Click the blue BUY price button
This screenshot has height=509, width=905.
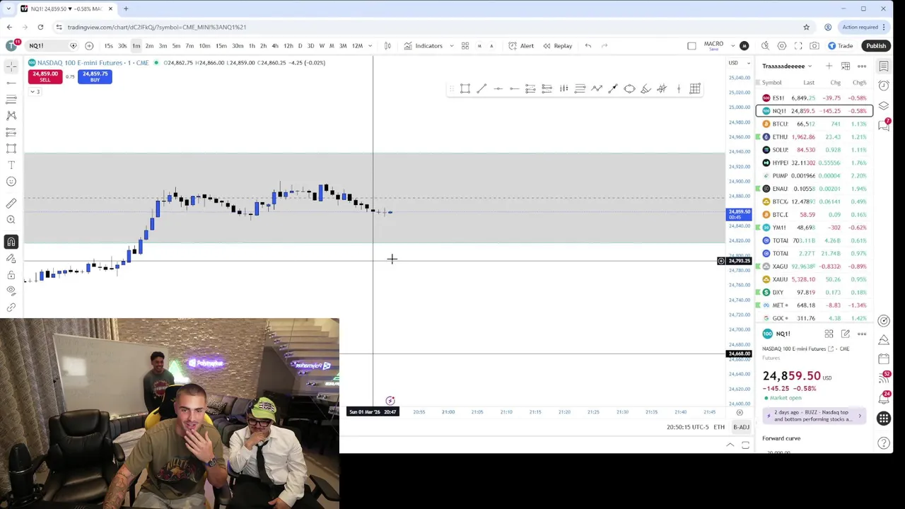pos(95,76)
